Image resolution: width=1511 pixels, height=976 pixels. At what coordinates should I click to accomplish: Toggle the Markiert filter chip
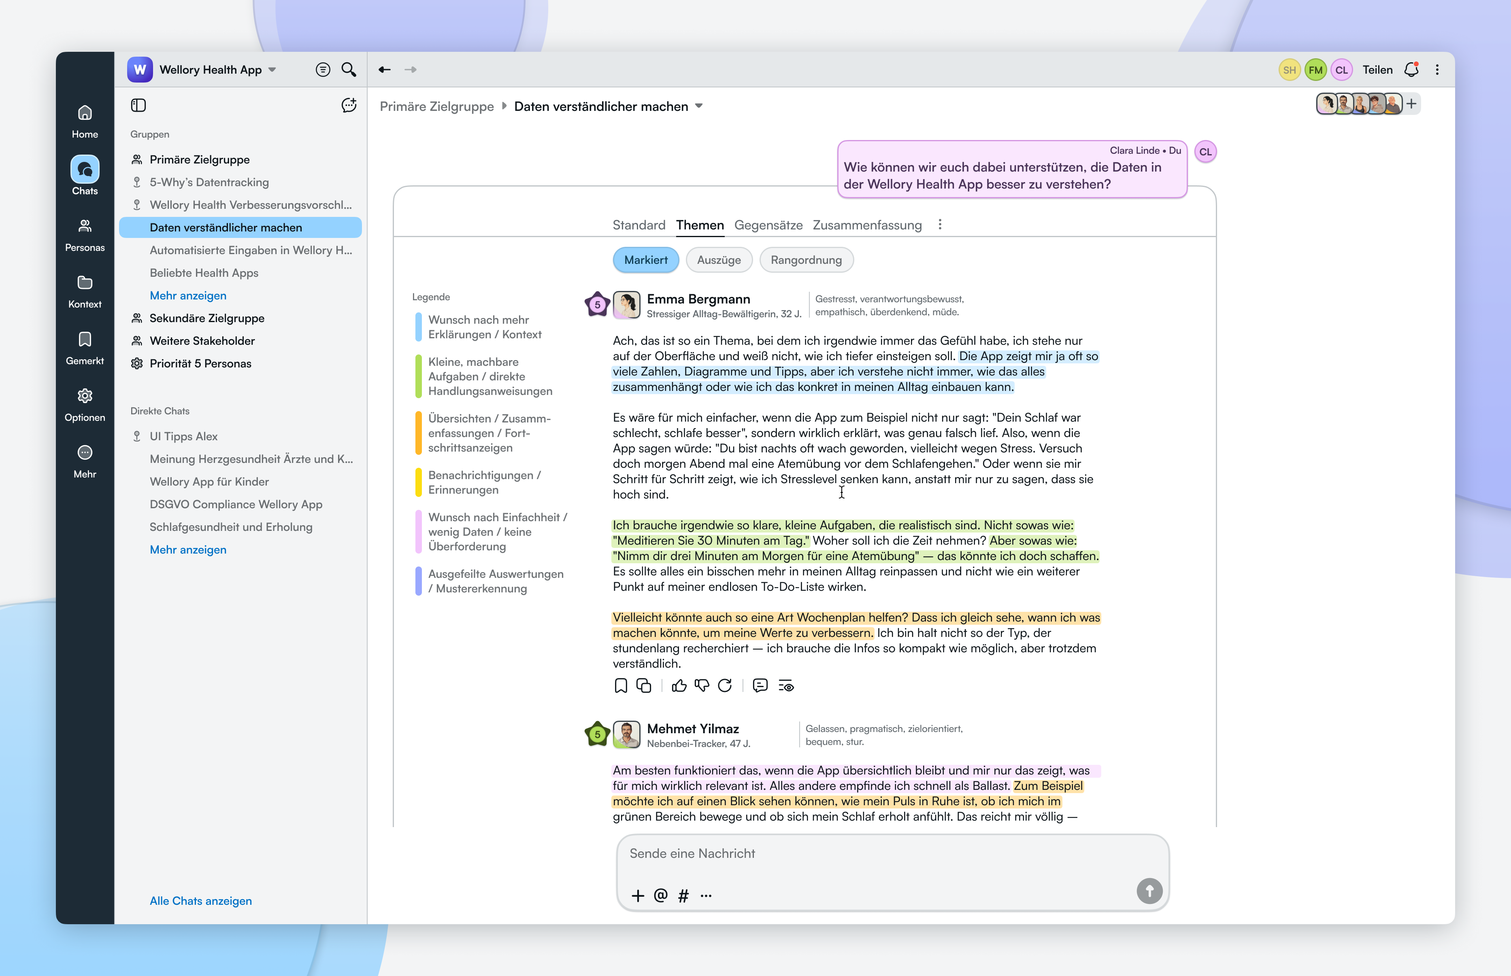click(645, 260)
